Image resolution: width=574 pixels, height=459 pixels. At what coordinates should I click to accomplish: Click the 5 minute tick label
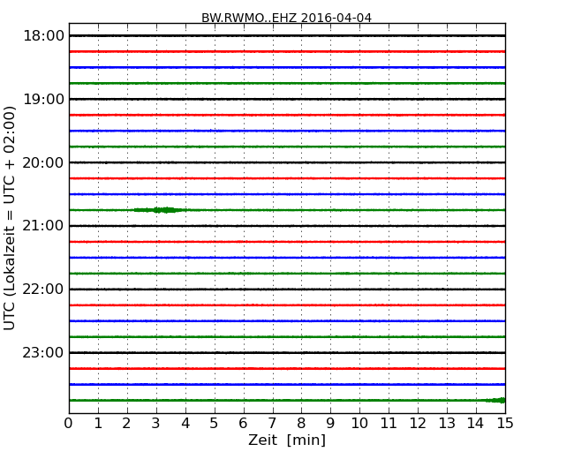click(214, 424)
